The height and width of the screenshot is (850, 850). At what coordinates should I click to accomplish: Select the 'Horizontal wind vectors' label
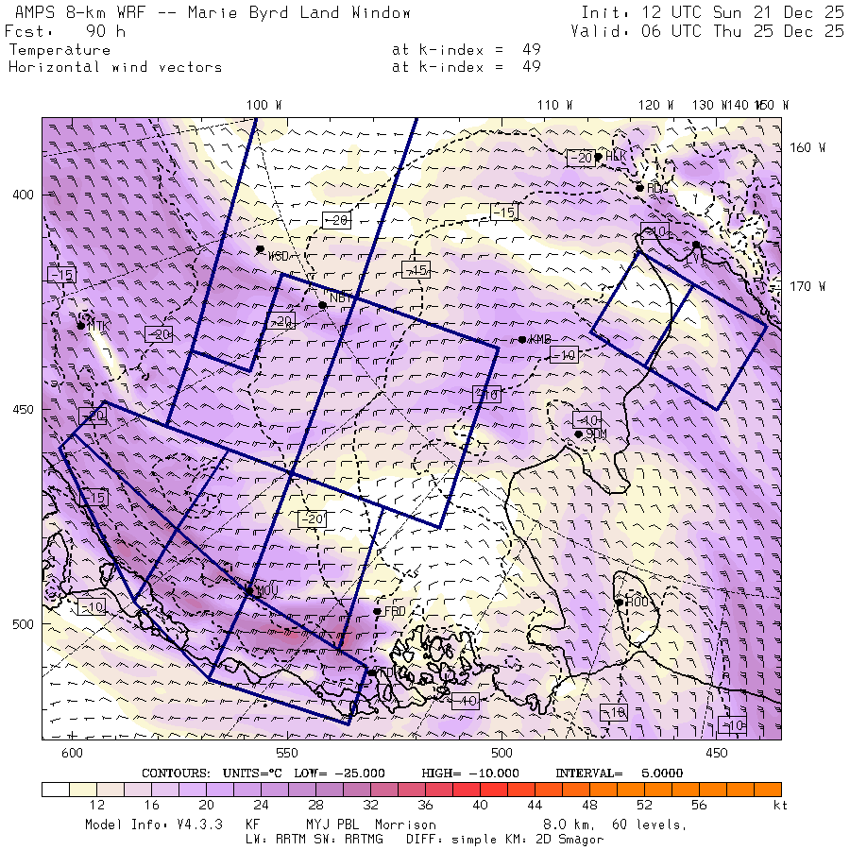pyautogui.click(x=115, y=67)
